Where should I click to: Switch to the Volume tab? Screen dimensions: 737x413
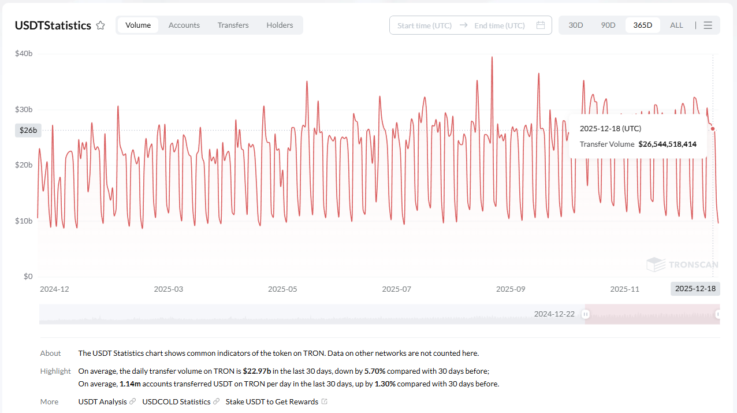[138, 25]
